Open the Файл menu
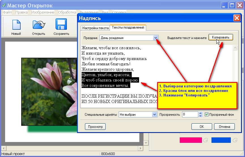This screenshot has width=245, height=157. (x=7, y=12)
